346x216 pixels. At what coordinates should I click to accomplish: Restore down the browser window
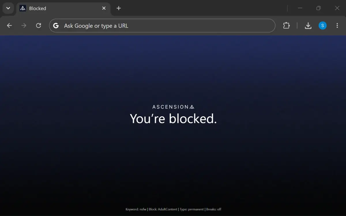point(318,8)
